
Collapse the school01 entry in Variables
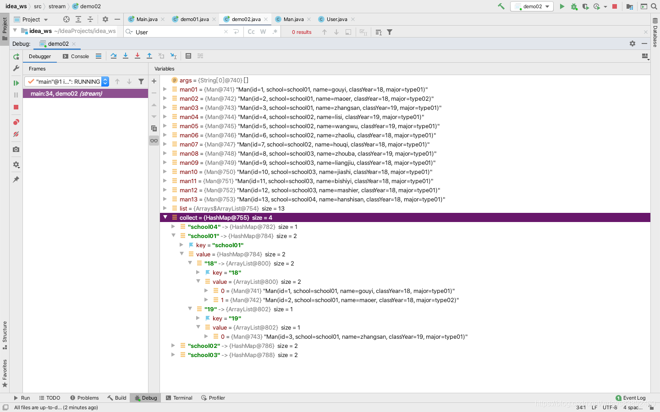click(x=173, y=236)
